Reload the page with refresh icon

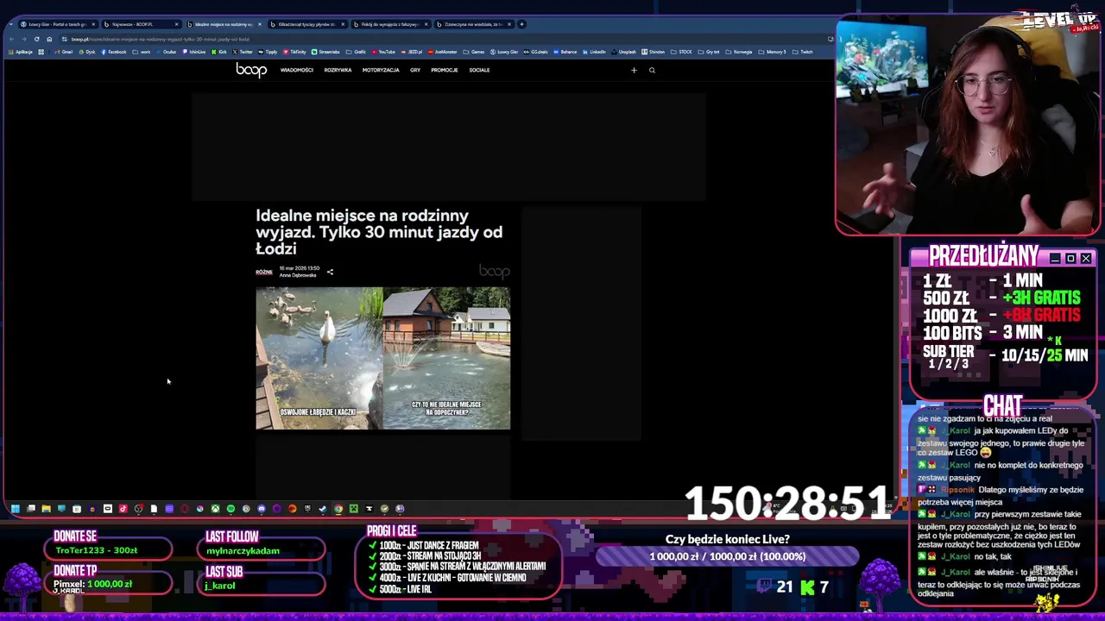36,39
